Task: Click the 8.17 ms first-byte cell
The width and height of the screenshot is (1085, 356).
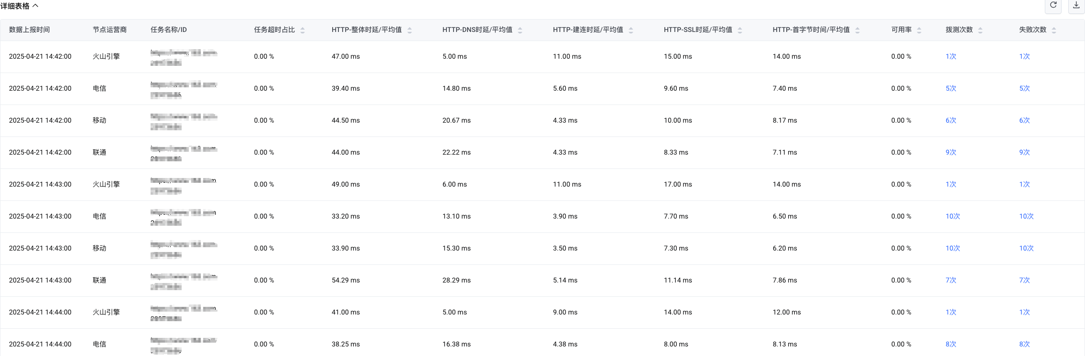Action: (x=785, y=120)
